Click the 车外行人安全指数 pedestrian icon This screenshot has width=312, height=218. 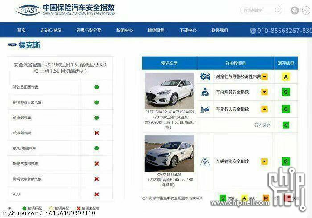[x=205, y=109]
